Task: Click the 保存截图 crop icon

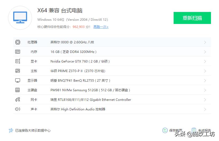Action: (165, 130)
